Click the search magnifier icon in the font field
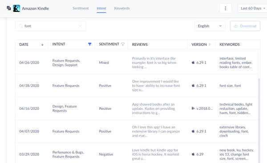Image resolution: width=267 pixels, height=163 pixels. pos(21,26)
